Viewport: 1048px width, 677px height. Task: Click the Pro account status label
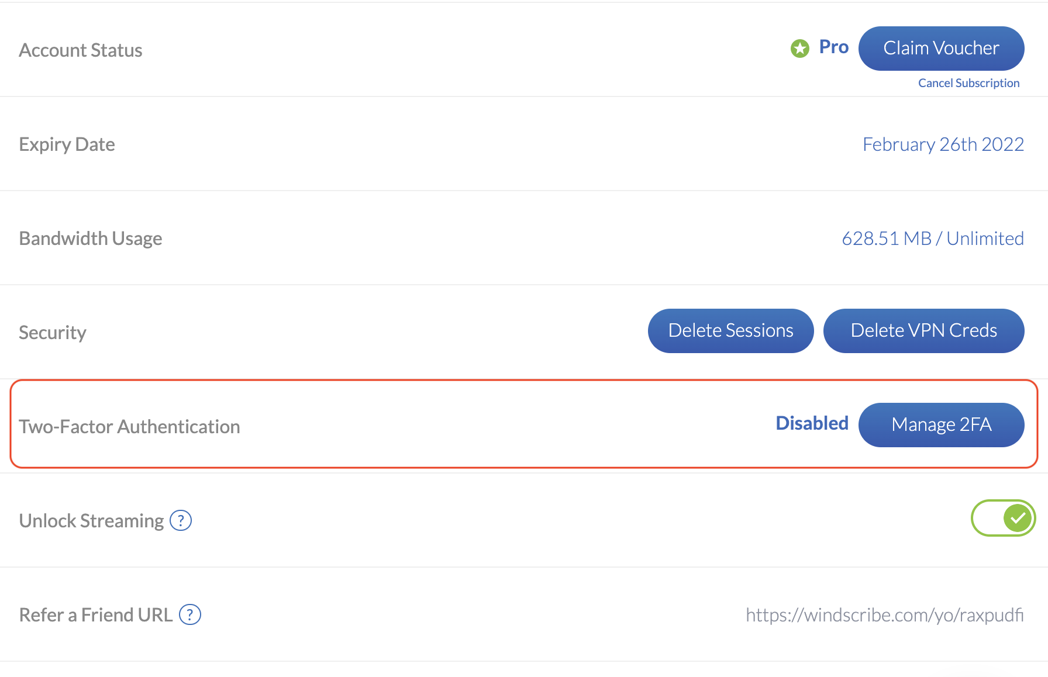coord(834,47)
